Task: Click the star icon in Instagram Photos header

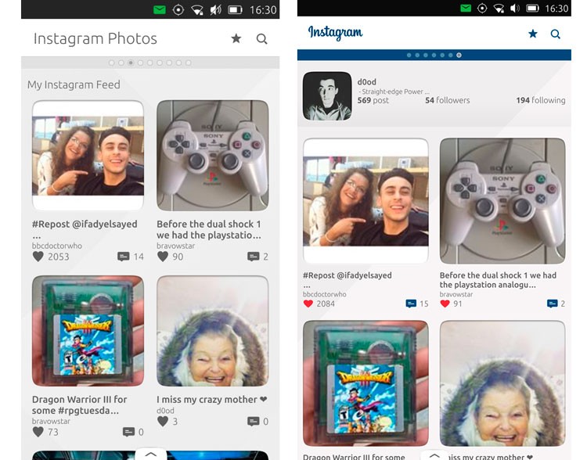Action: pyautogui.click(x=236, y=39)
